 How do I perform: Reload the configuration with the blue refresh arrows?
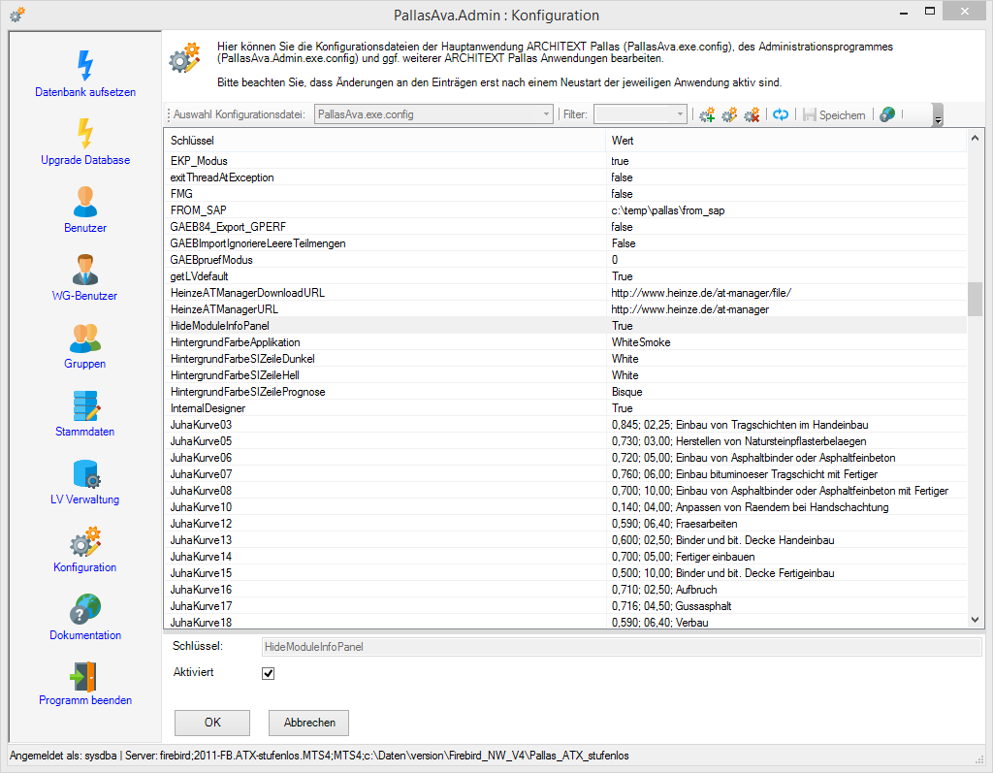(781, 114)
